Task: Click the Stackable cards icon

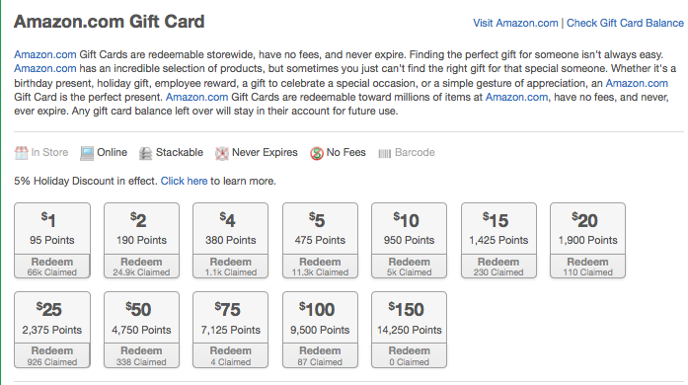Action: coord(145,153)
